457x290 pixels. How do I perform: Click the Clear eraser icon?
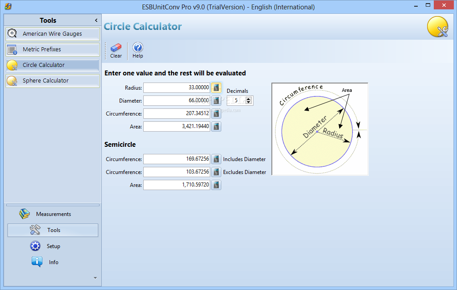pyautogui.click(x=116, y=47)
